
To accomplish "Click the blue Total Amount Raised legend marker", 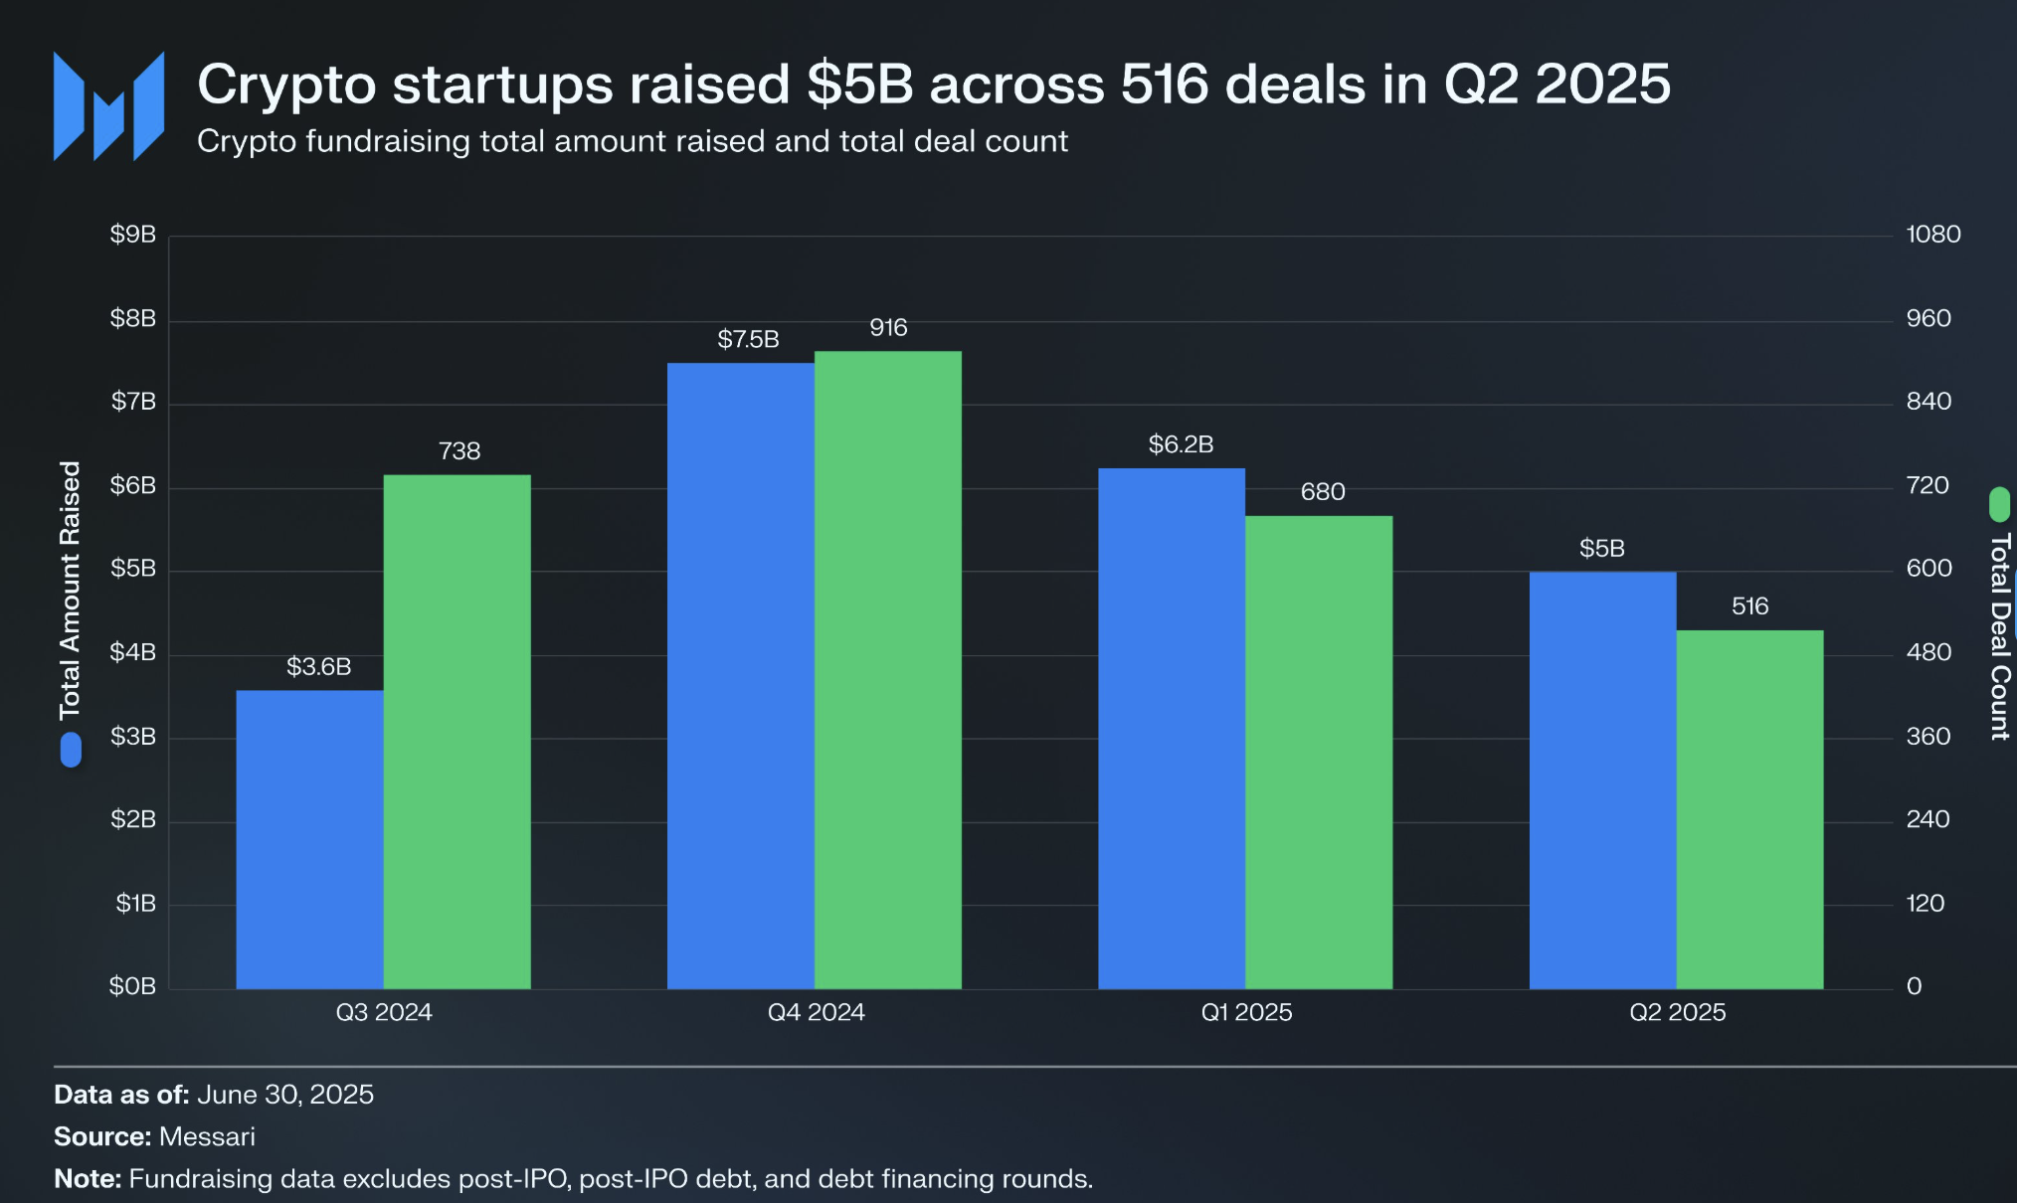I will click(x=71, y=750).
